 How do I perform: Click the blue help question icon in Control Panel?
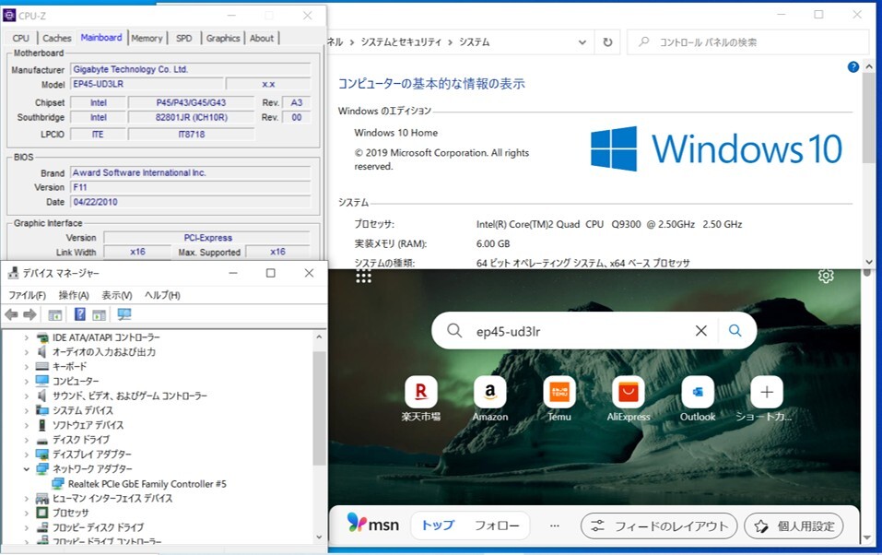tap(853, 67)
